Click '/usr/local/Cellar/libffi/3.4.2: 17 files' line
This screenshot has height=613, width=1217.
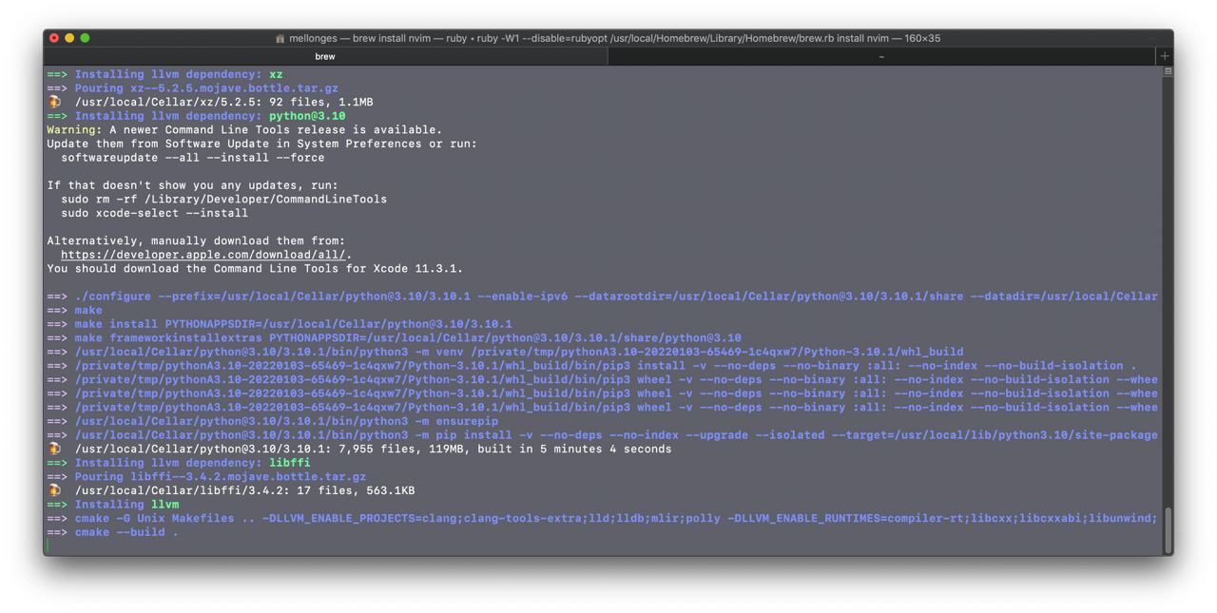point(244,490)
